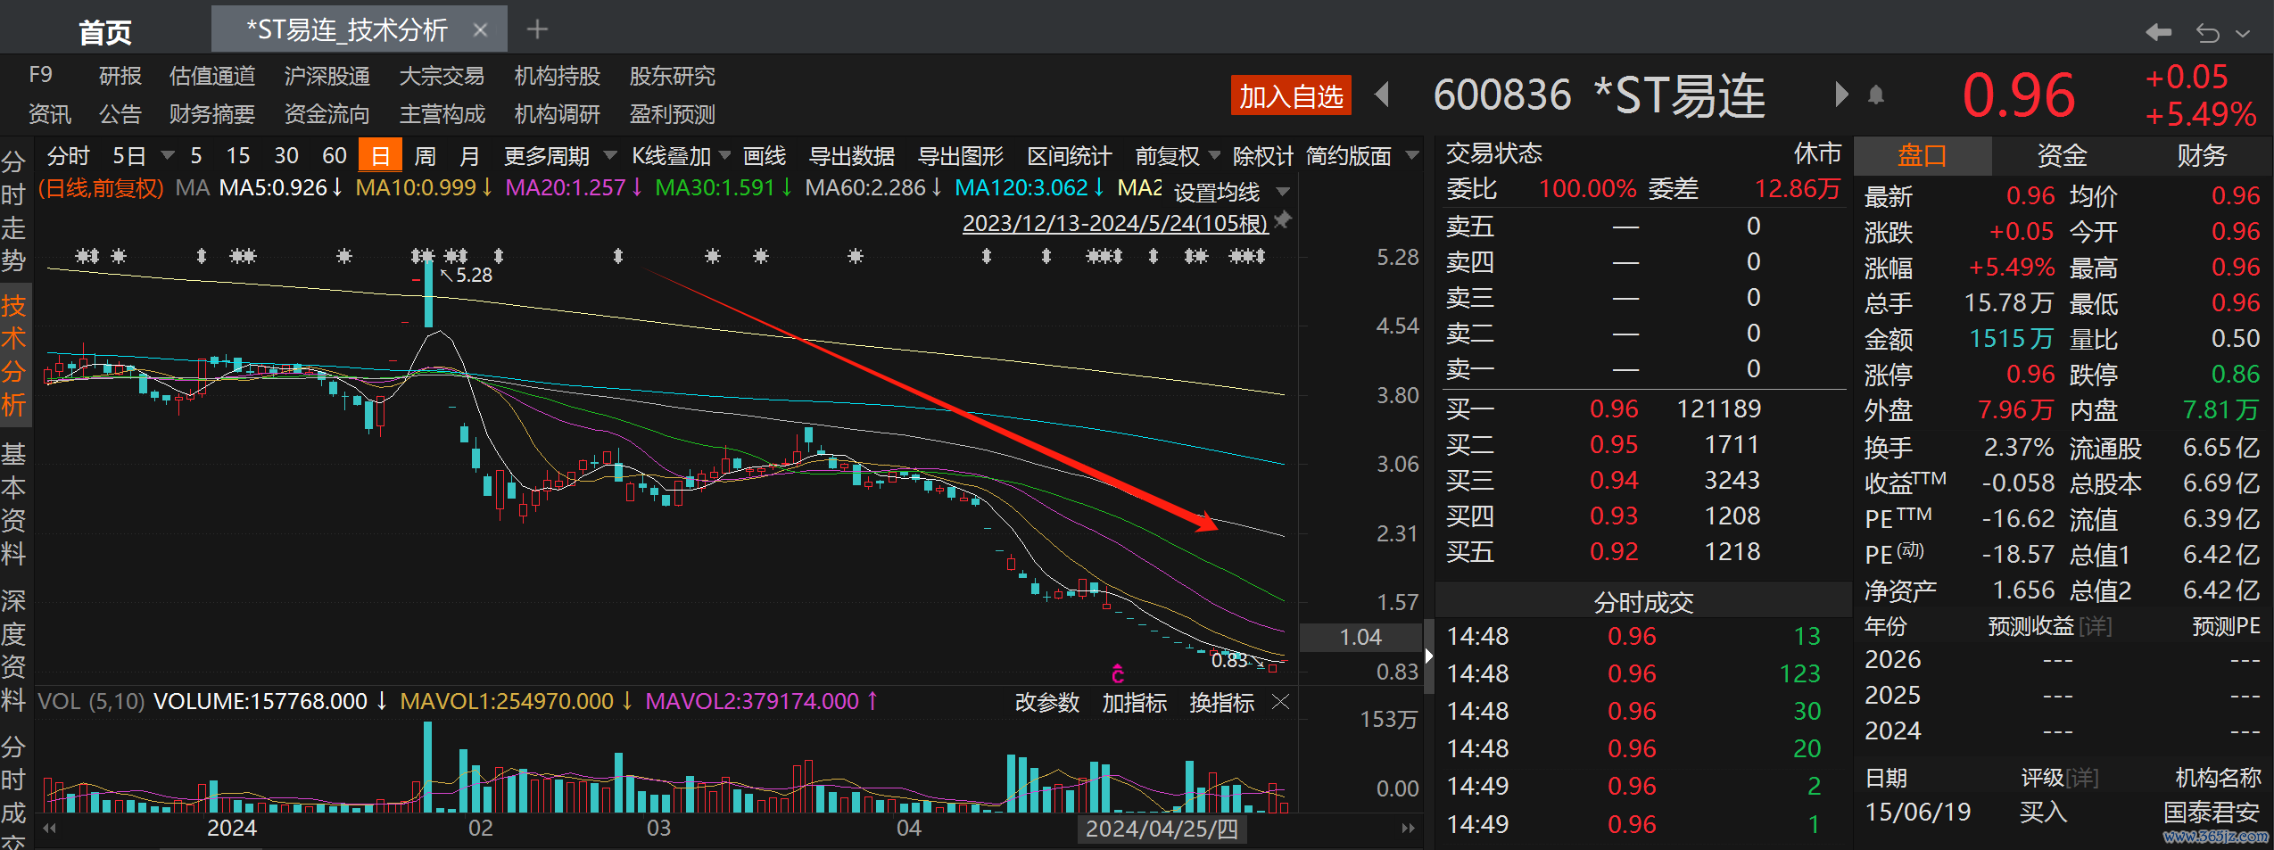
Task: Switch to the 月 monthly period
Action: coord(469,156)
